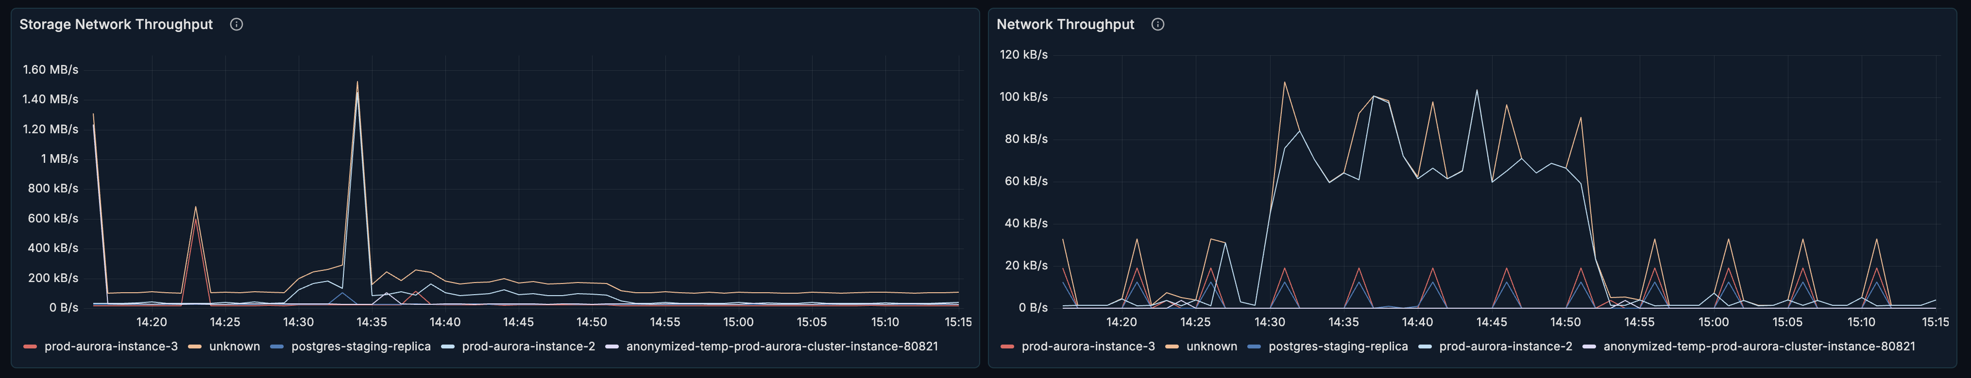Image resolution: width=1971 pixels, height=378 pixels.
Task: Toggle prod-aurora-instance-3 series in Network Throughput legend
Action: point(1078,346)
